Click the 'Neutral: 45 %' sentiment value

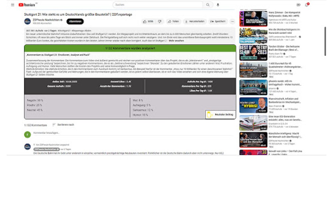35,110
